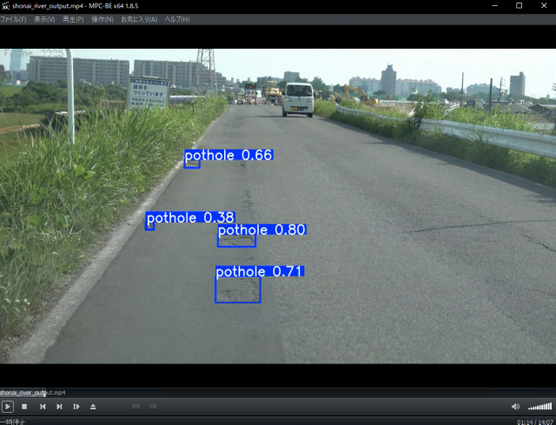Mute audio with the speaker icon

(x=515, y=407)
